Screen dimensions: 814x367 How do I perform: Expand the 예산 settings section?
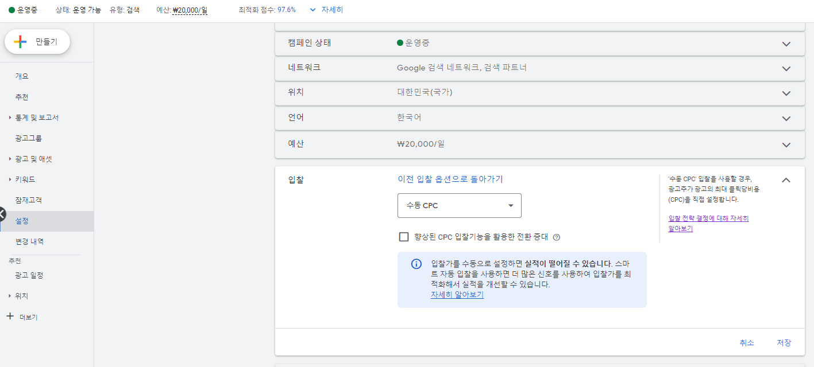[786, 143]
